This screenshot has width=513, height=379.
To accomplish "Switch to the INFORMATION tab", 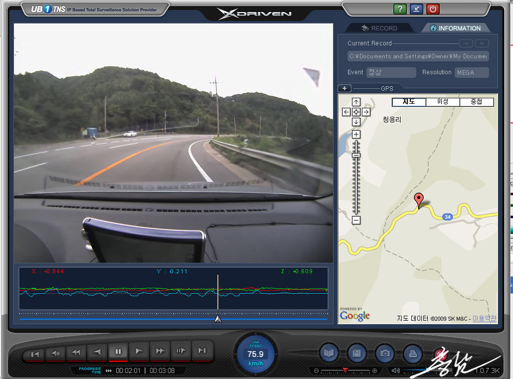I will [x=455, y=28].
